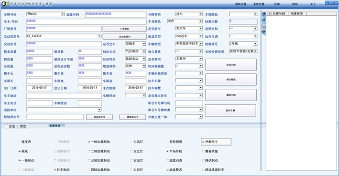Click the 注销 menu item
The image size is (339, 176).
(x=277, y=4)
